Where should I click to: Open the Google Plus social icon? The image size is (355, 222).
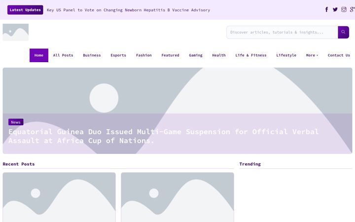click(x=352, y=9)
